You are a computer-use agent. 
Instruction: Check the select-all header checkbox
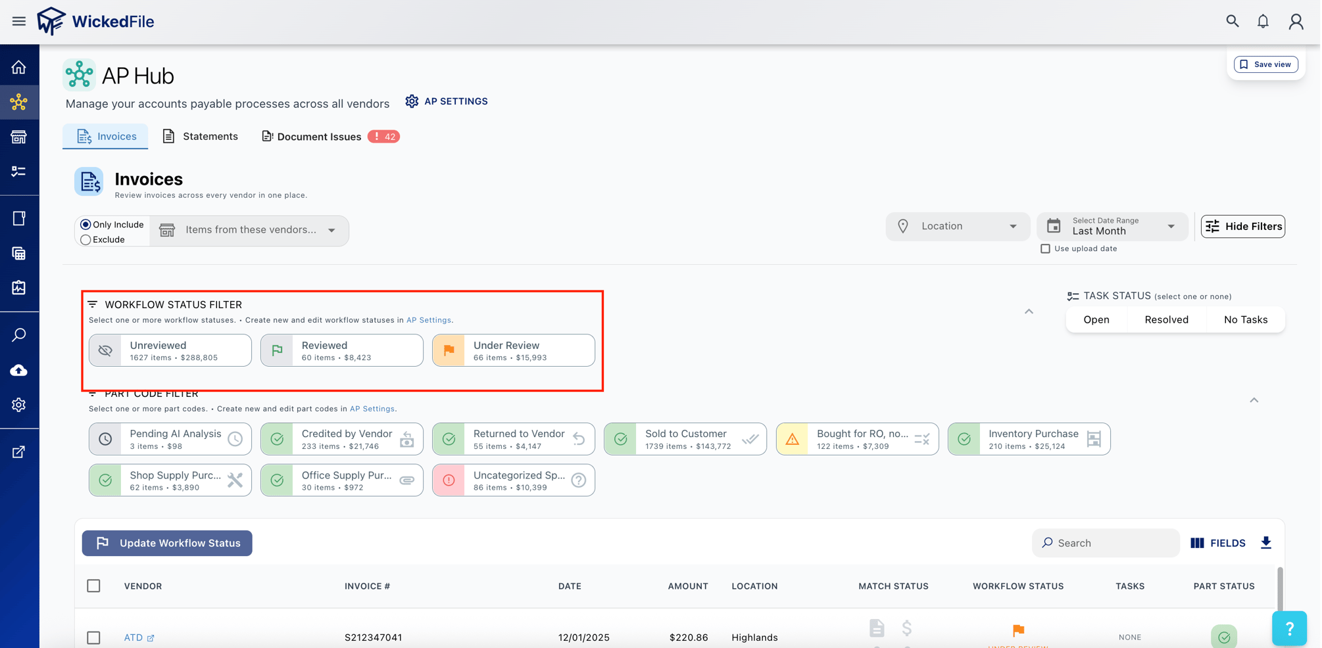pyautogui.click(x=94, y=586)
